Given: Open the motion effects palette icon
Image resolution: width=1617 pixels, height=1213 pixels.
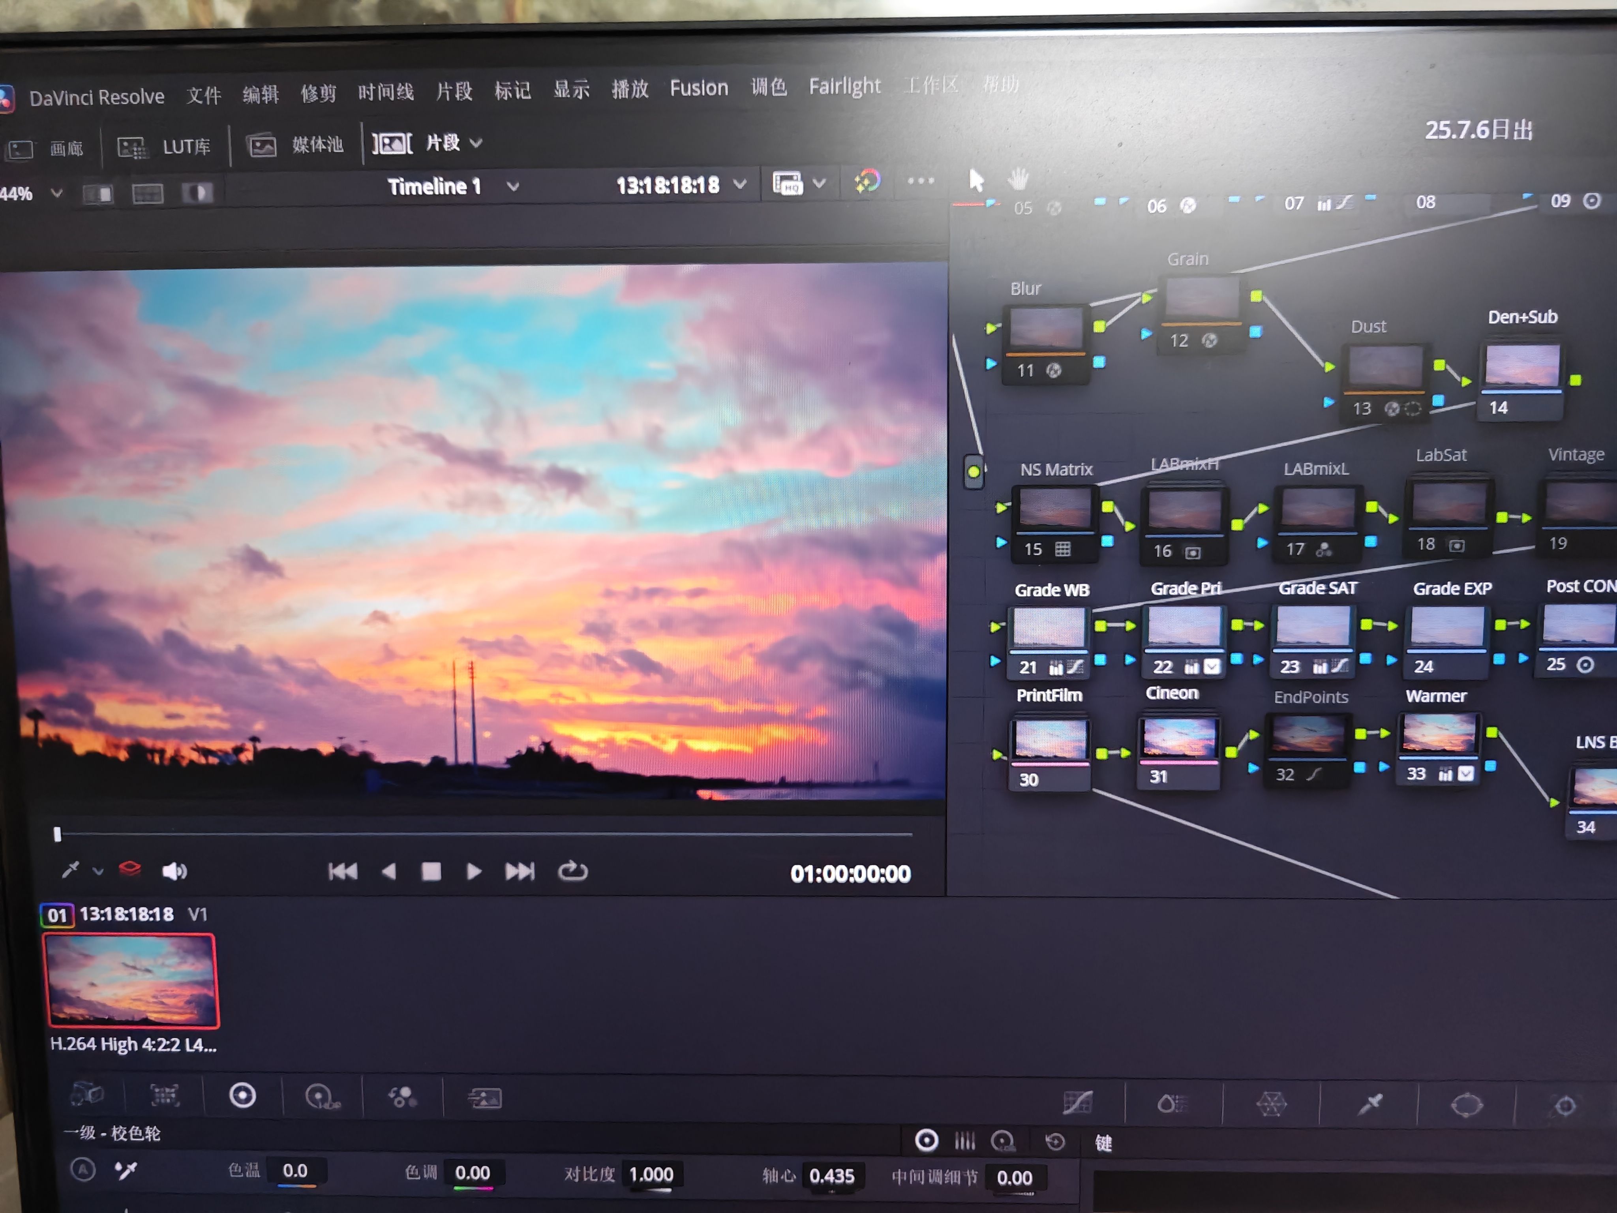Looking at the screenshot, I should (484, 1097).
